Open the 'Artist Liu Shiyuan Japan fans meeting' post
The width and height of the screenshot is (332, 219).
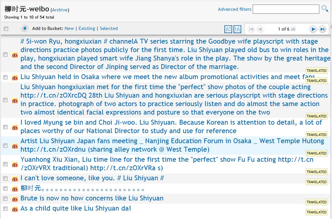[x=172, y=145]
